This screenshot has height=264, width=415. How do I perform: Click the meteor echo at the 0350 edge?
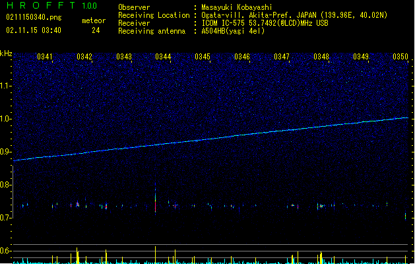[x=405, y=215]
